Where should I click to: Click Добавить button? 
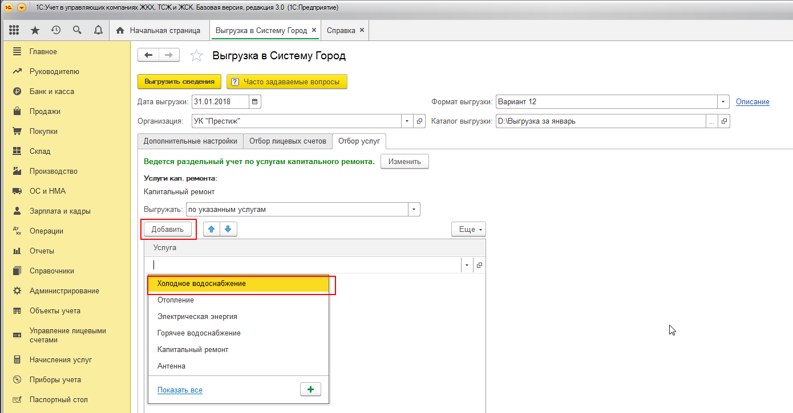coord(168,229)
